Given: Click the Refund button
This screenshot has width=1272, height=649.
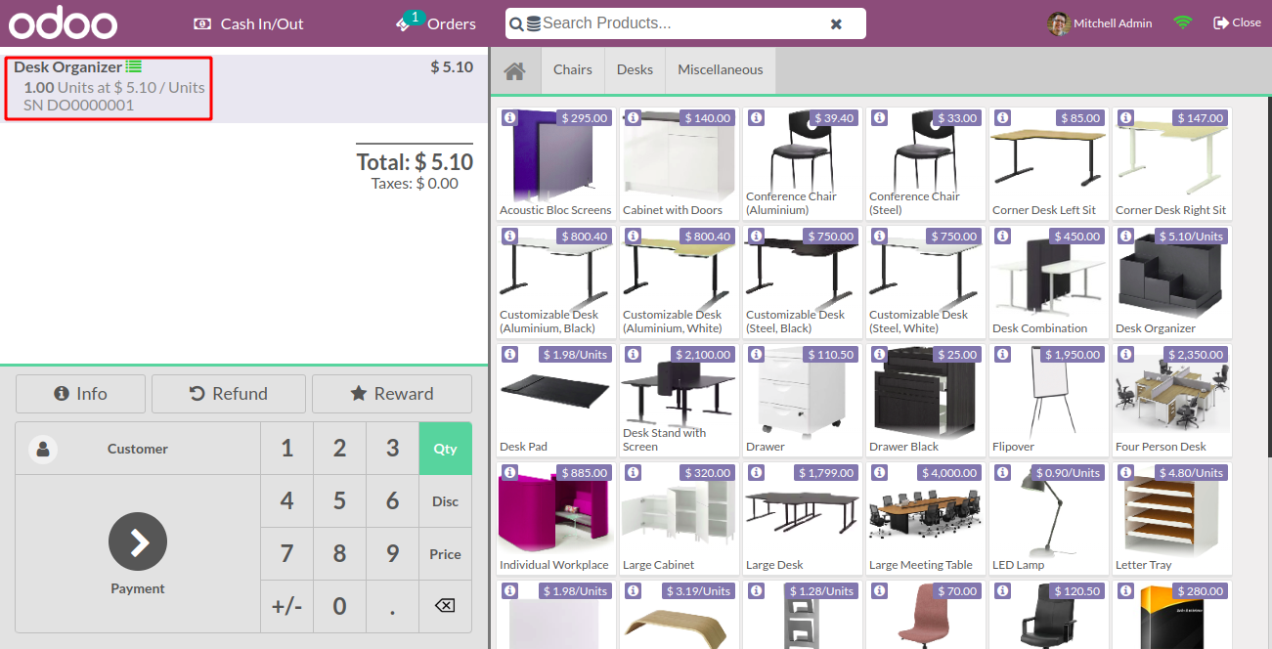Looking at the screenshot, I should [x=229, y=394].
